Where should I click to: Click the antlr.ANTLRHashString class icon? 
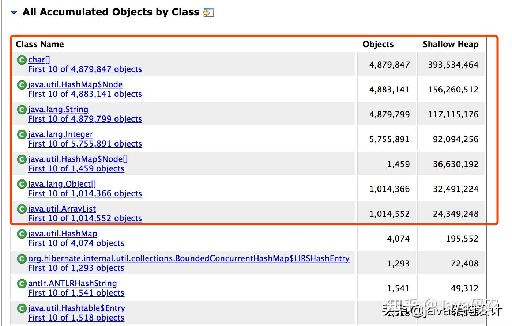click(x=22, y=283)
